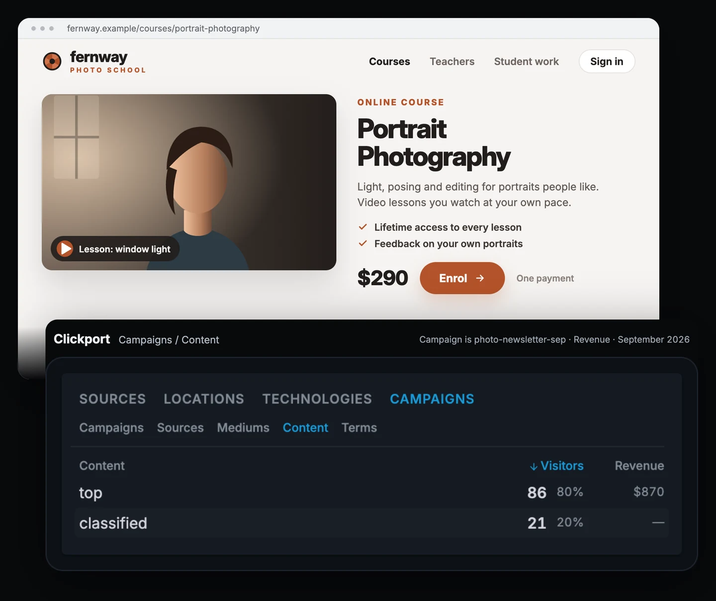Switch to the LOCATIONS tab

click(x=204, y=399)
